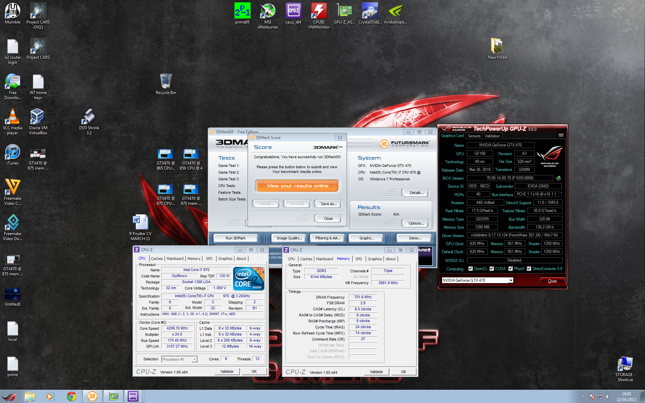Open the o2 router login file

point(12,51)
